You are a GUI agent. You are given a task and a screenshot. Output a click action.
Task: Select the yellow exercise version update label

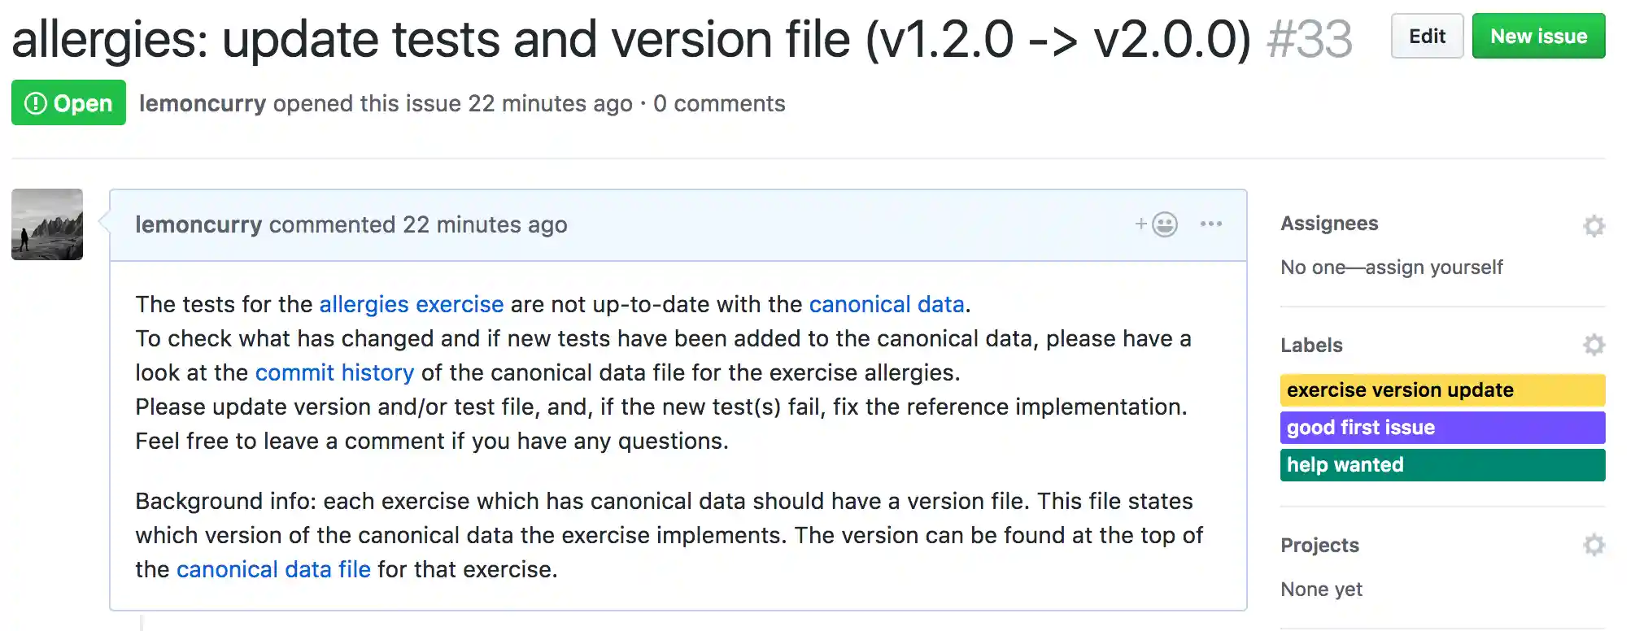1441,390
